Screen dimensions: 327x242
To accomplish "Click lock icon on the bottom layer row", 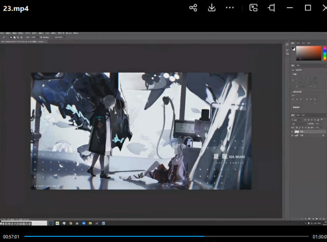I will 323,135.
